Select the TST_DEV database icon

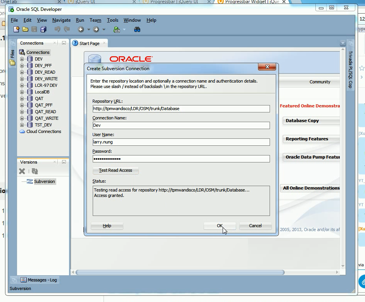point(30,125)
